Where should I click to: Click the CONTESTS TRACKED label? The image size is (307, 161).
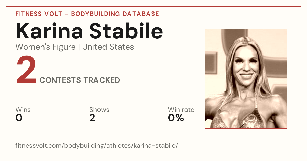80,80
